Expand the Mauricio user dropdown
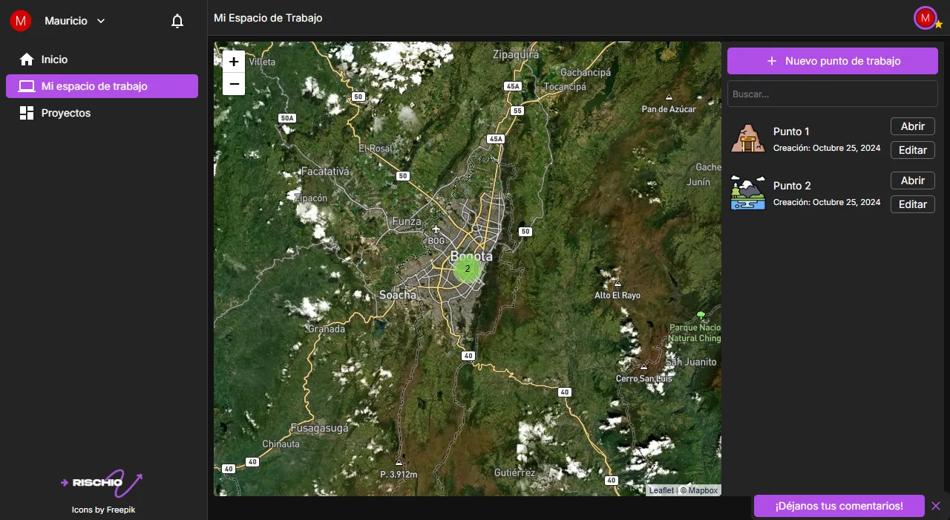Viewport: 950px width, 520px height. (101, 21)
